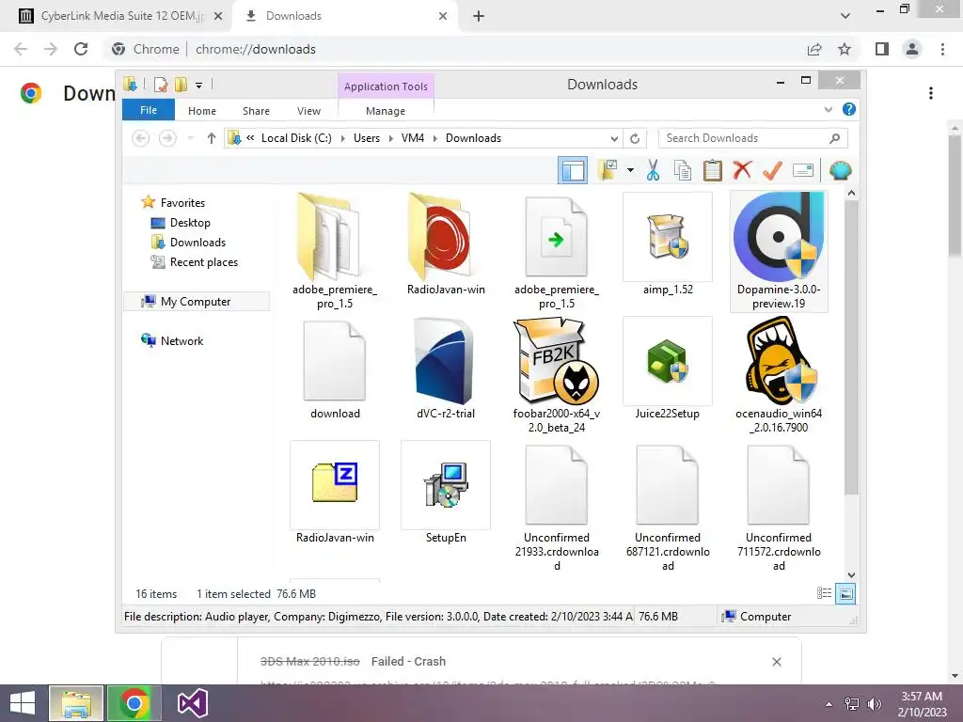Viewport: 963px width, 722px height.
Task: Open the Customize Quick Access Toolbar dropdown
Action: click(x=199, y=86)
